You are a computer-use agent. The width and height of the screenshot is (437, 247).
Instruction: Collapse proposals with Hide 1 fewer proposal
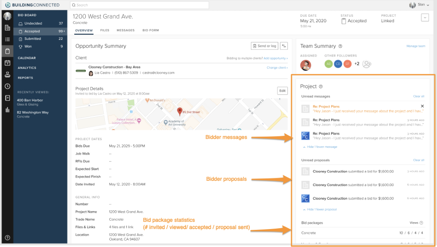coord(321,210)
